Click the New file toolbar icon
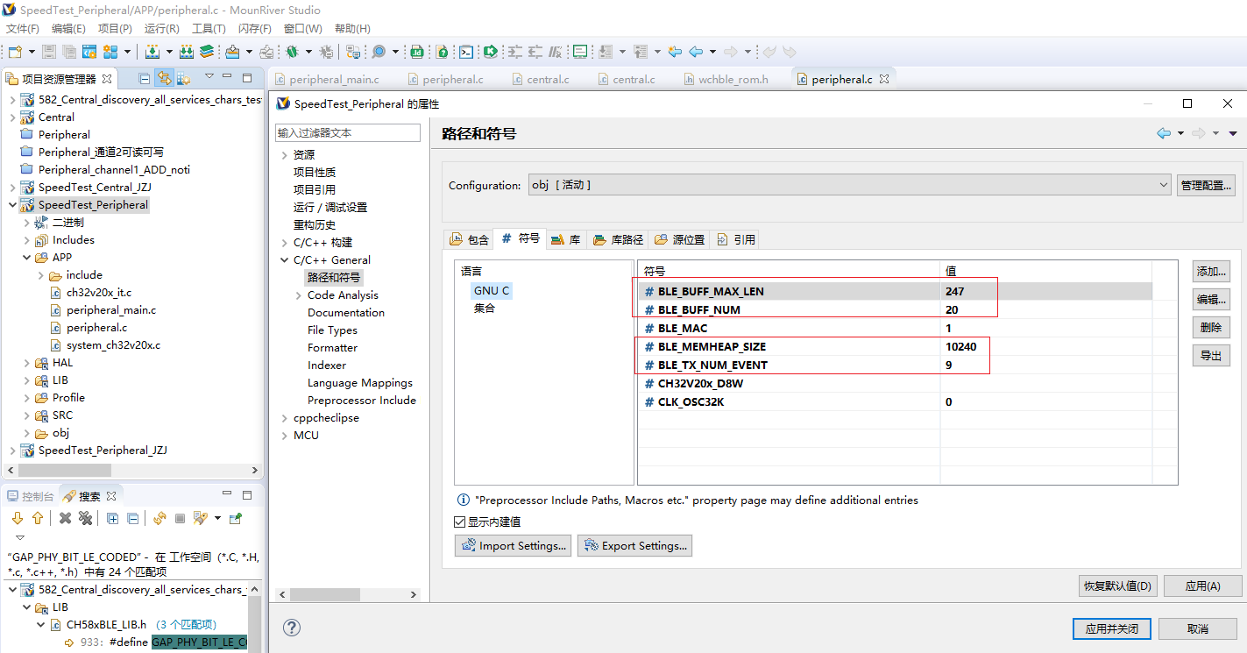This screenshot has width=1247, height=653. click(15, 52)
